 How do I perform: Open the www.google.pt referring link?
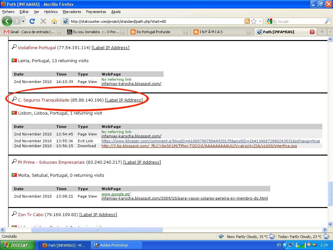pos(116,194)
